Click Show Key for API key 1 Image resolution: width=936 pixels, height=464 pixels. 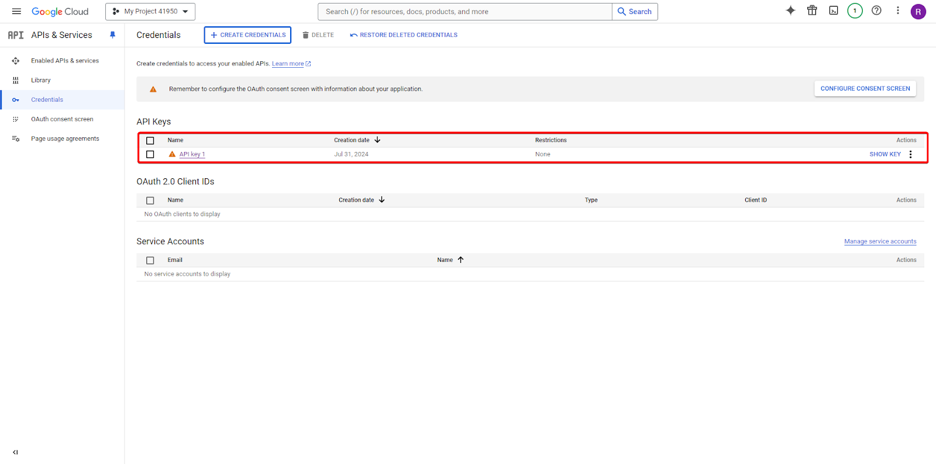885,154
